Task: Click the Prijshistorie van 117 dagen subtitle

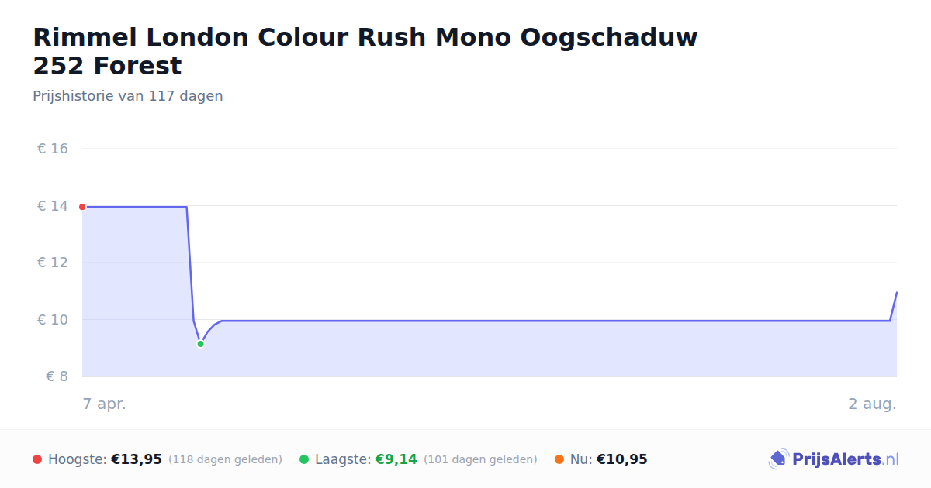Action: pos(128,96)
